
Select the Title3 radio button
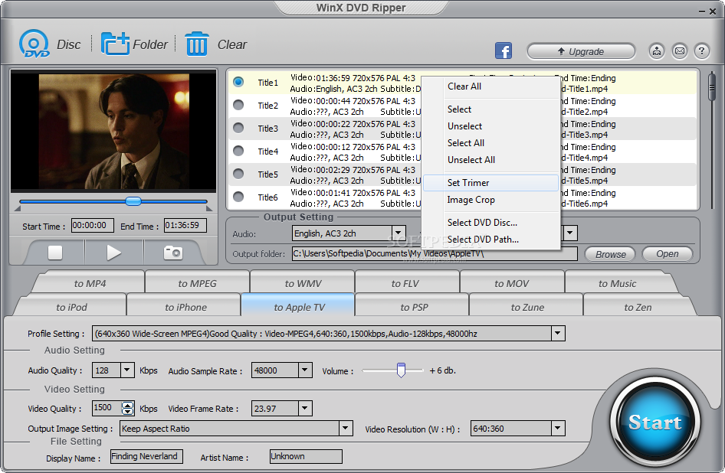pyautogui.click(x=238, y=128)
